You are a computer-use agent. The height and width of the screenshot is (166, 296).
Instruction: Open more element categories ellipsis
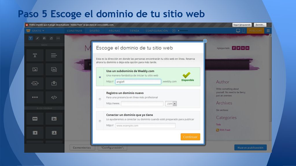(58, 38)
